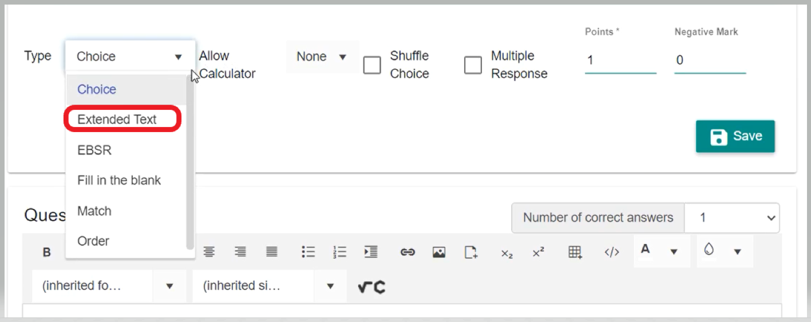Click the Bold formatting icon
The height and width of the screenshot is (322, 811).
coord(47,252)
